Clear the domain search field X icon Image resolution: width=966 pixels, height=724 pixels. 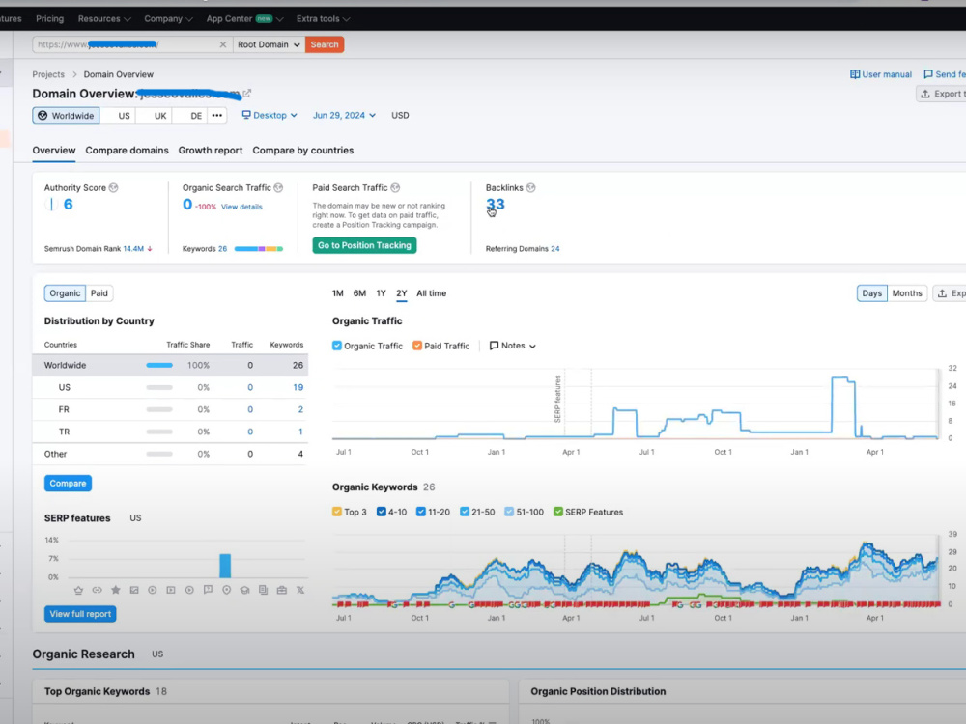click(223, 44)
